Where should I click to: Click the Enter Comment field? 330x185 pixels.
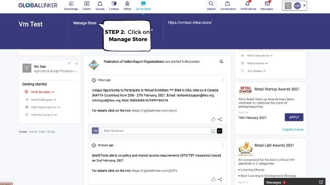(156, 131)
